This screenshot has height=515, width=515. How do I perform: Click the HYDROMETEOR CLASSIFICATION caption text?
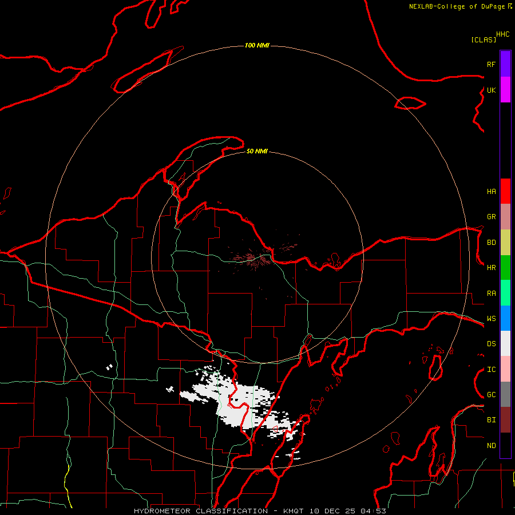pos(201,511)
